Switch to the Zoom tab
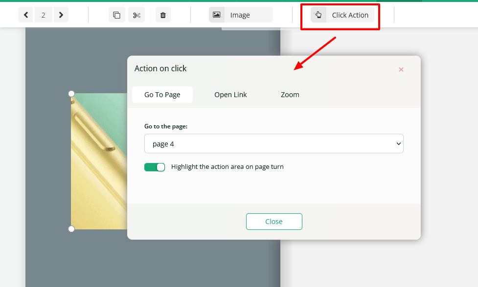The height and width of the screenshot is (287, 478). 290,95
